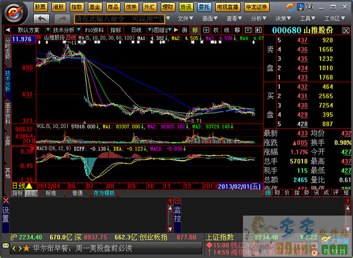Screen dimensions: 353x258
Task: Toggle the 标 annotation toolbar icon
Action: pos(195,30)
